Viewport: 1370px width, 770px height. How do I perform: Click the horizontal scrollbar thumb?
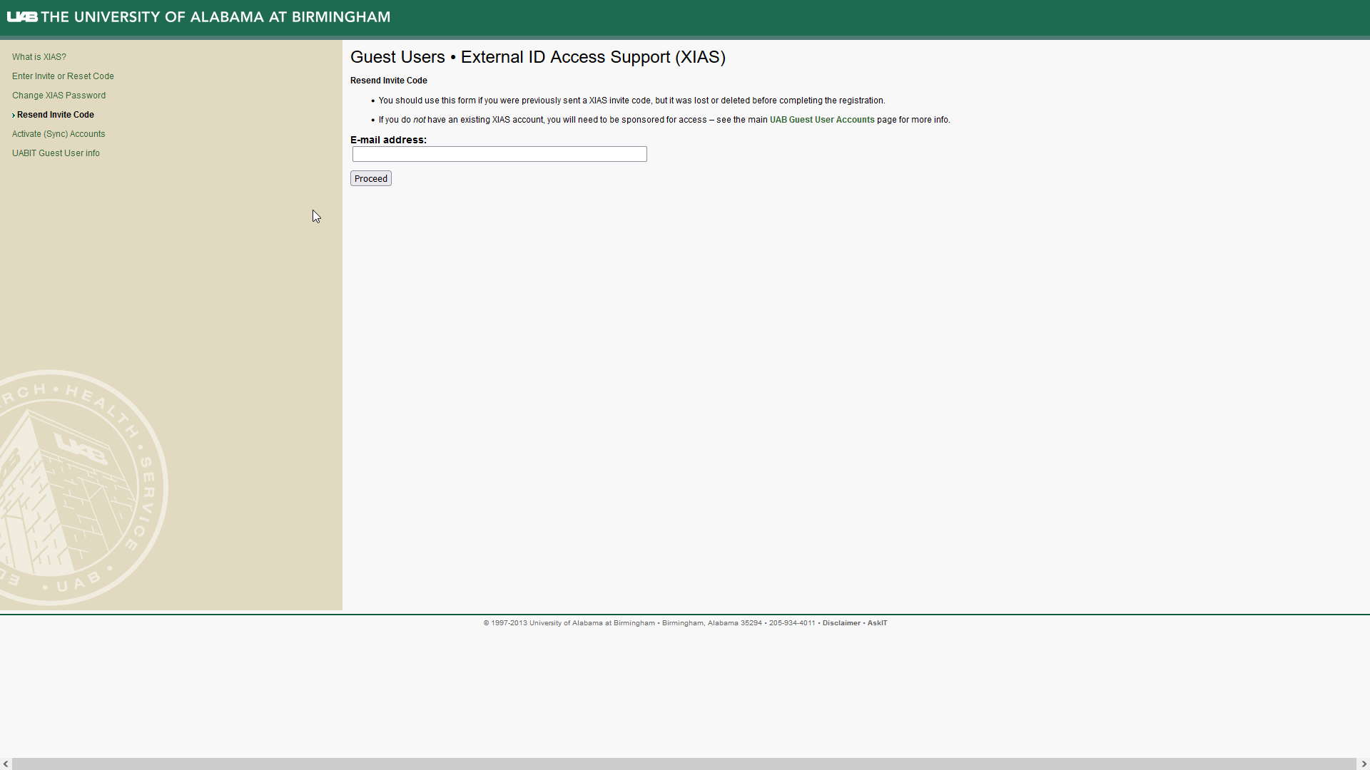click(684, 764)
